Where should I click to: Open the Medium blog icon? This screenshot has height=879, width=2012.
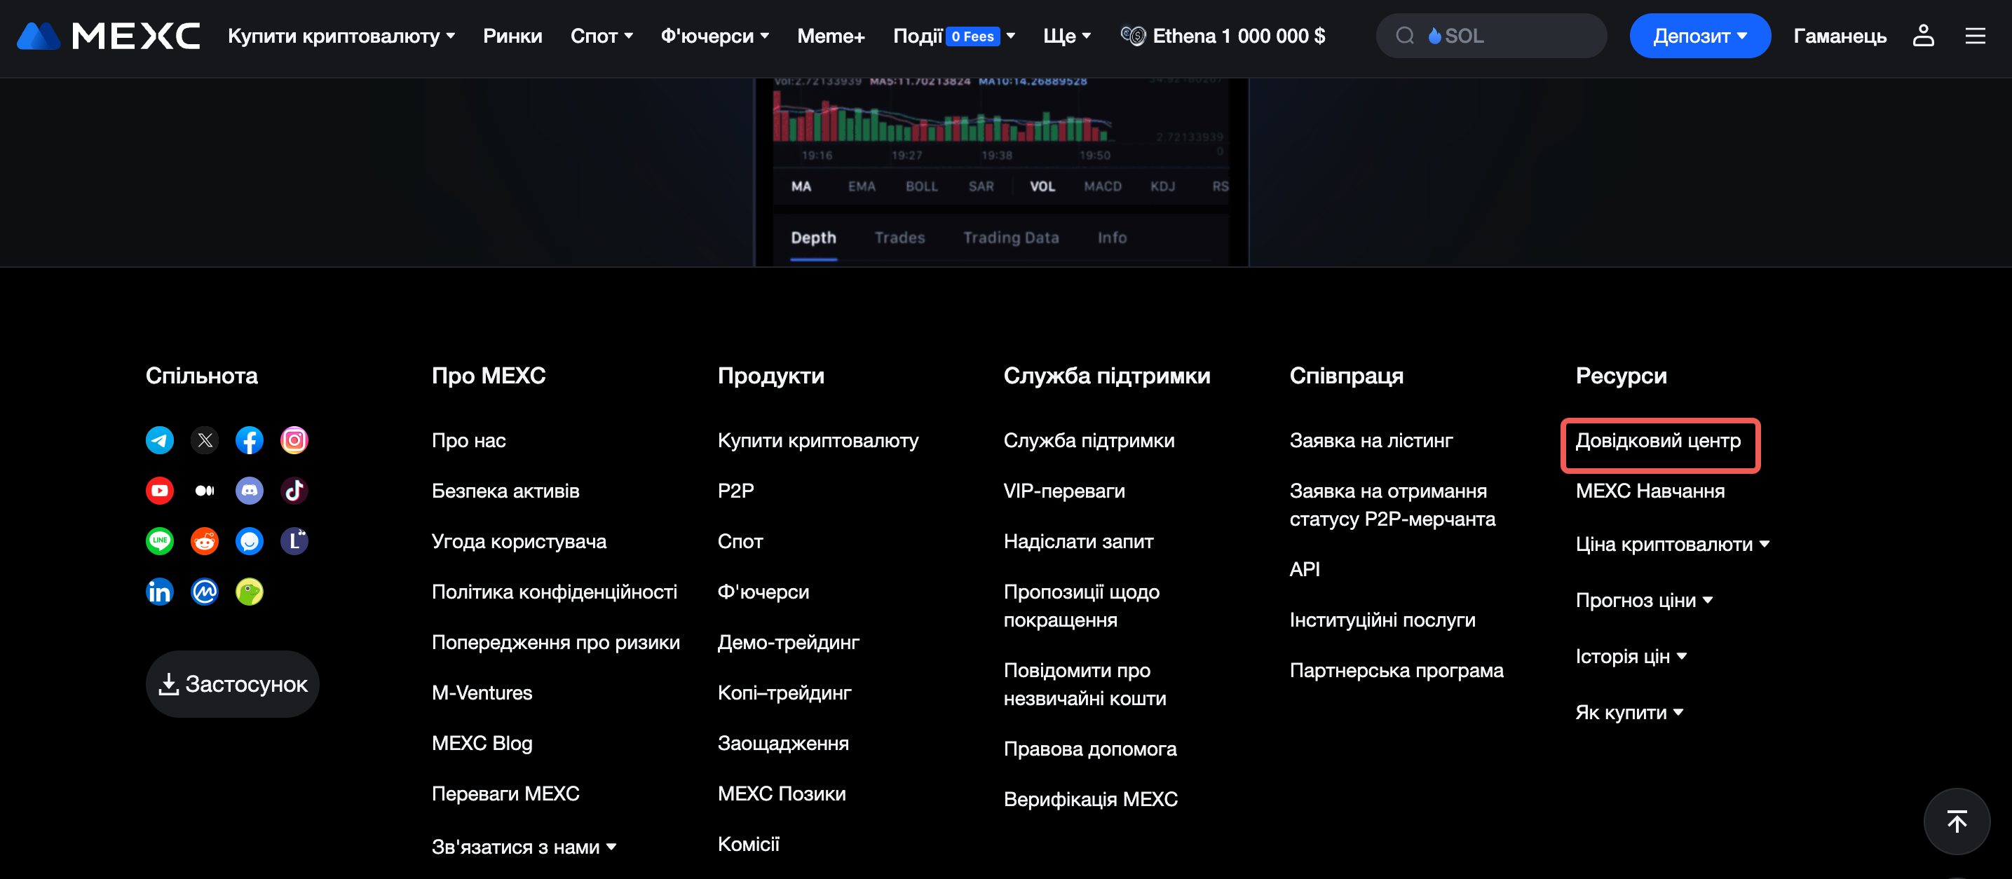click(x=205, y=491)
